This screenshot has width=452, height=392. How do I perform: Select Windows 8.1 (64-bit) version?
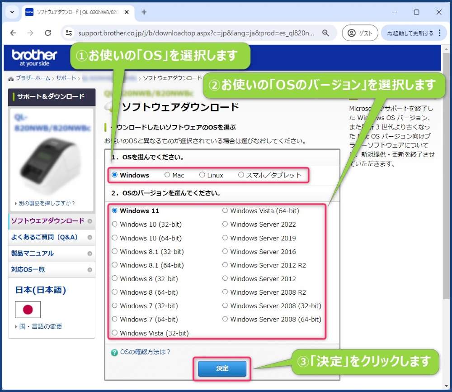point(114,265)
